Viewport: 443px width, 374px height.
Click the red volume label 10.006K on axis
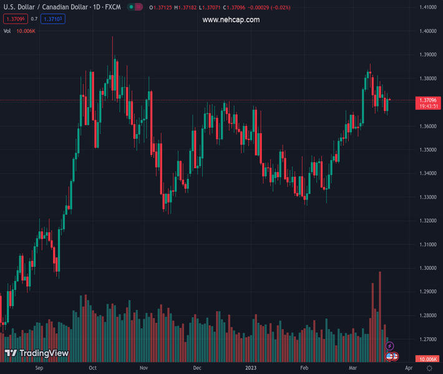(x=427, y=360)
